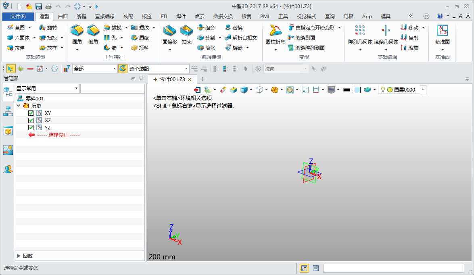Open the 装配 ribbon tab
This screenshot has height=275, width=474.
128,16
